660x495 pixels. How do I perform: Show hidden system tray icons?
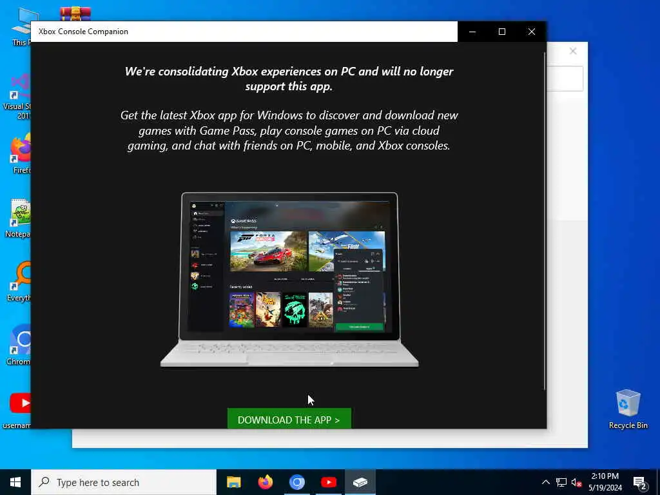[545, 482]
